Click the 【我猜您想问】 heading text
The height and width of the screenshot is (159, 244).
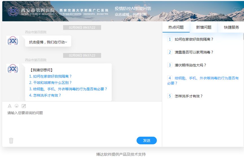pyautogui.click(x=41, y=70)
